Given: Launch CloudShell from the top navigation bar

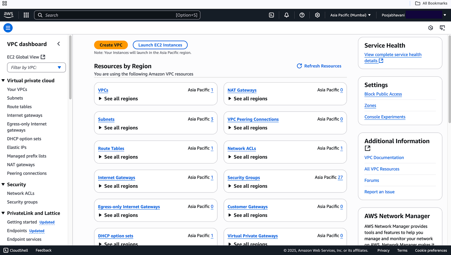Looking at the screenshot, I should tap(271, 15).
